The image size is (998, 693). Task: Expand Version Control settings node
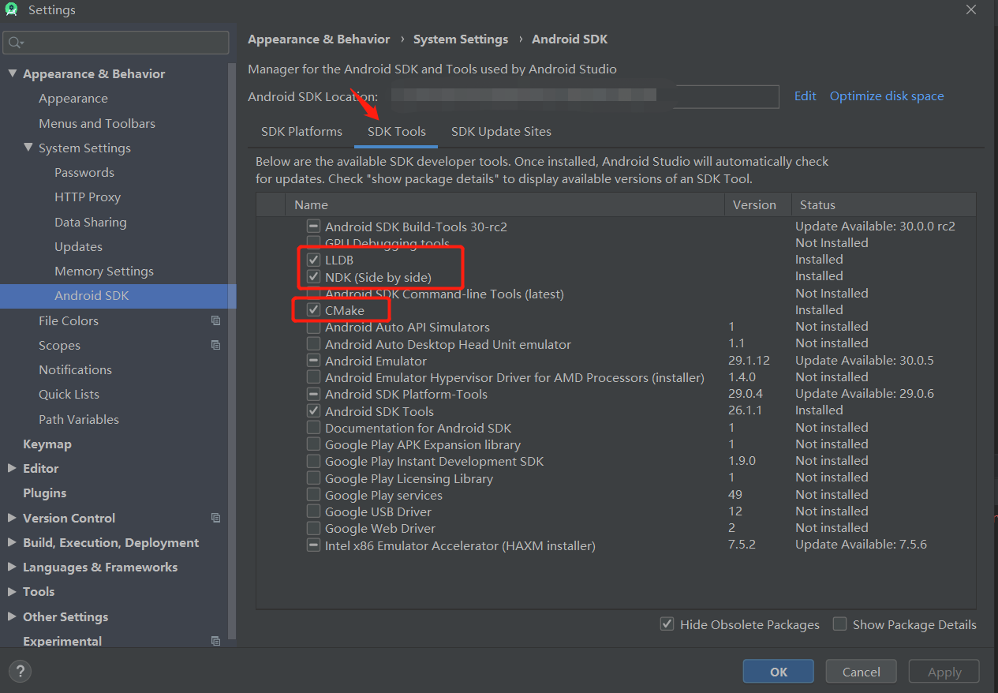[12, 518]
